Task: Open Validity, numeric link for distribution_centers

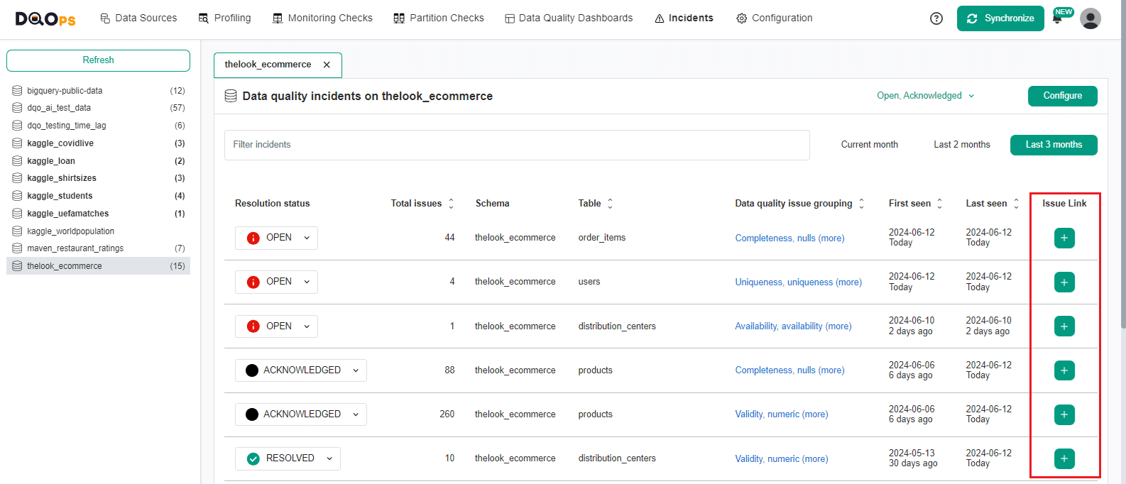Action: click(x=782, y=459)
